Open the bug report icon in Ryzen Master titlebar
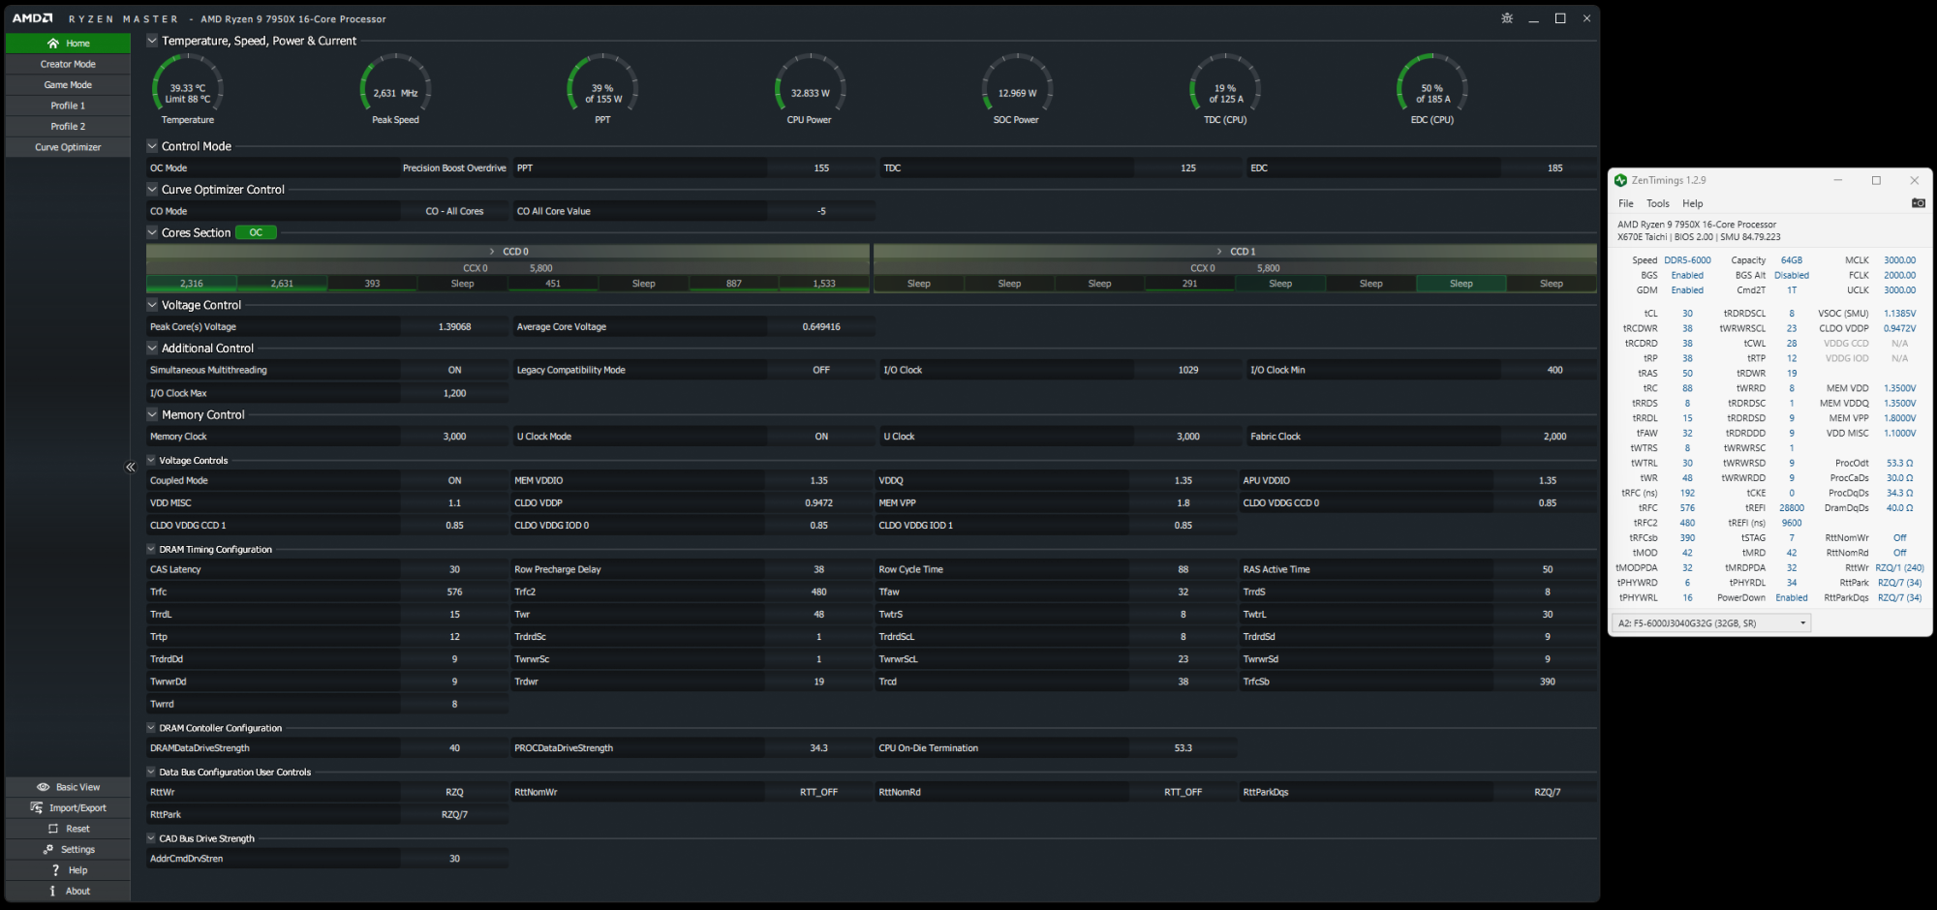The width and height of the screenshot is (1937, 910). (1507, 17)
